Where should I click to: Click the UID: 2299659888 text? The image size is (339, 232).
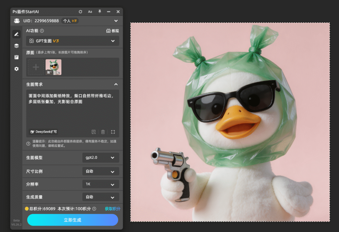tap(41, 21)
